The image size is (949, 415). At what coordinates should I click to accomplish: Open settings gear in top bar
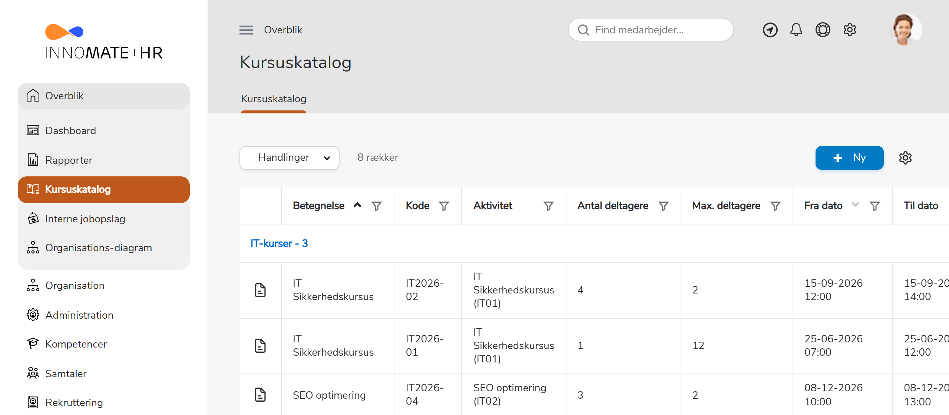click(x=850, y=30)
